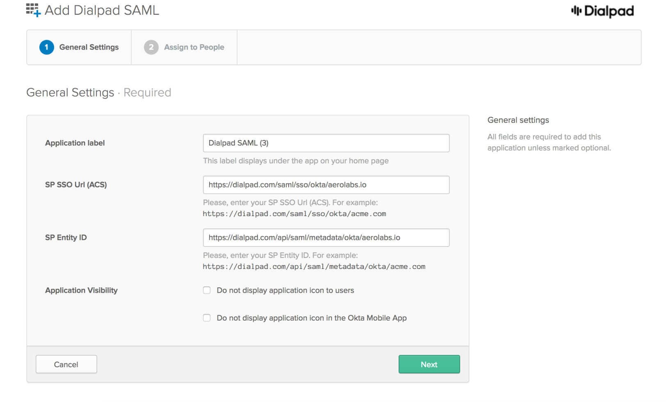Click into the SP Entity ID field
The width and height of the screenshot is (666, 402).
pos(326,237)
